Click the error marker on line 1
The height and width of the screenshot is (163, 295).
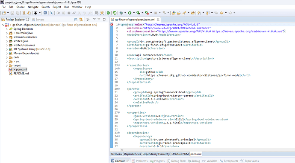(112, 25)
